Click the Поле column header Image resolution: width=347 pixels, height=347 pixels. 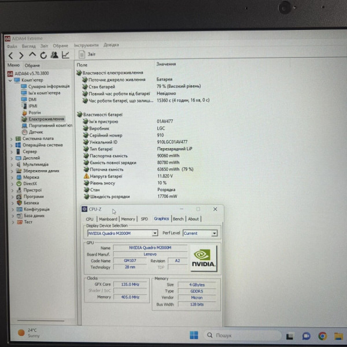pos(82,65)
